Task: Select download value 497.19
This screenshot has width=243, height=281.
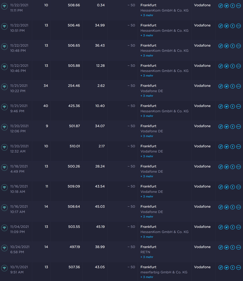Action: pos(75,247)
